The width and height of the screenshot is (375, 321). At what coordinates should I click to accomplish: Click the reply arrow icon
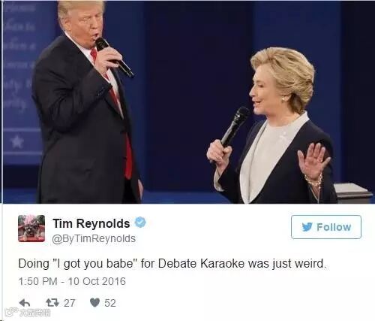coord(24,303)
